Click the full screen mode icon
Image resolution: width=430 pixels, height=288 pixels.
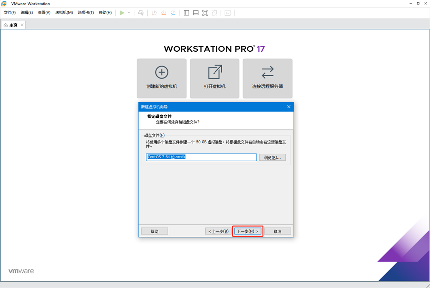[x=205, y=13]
